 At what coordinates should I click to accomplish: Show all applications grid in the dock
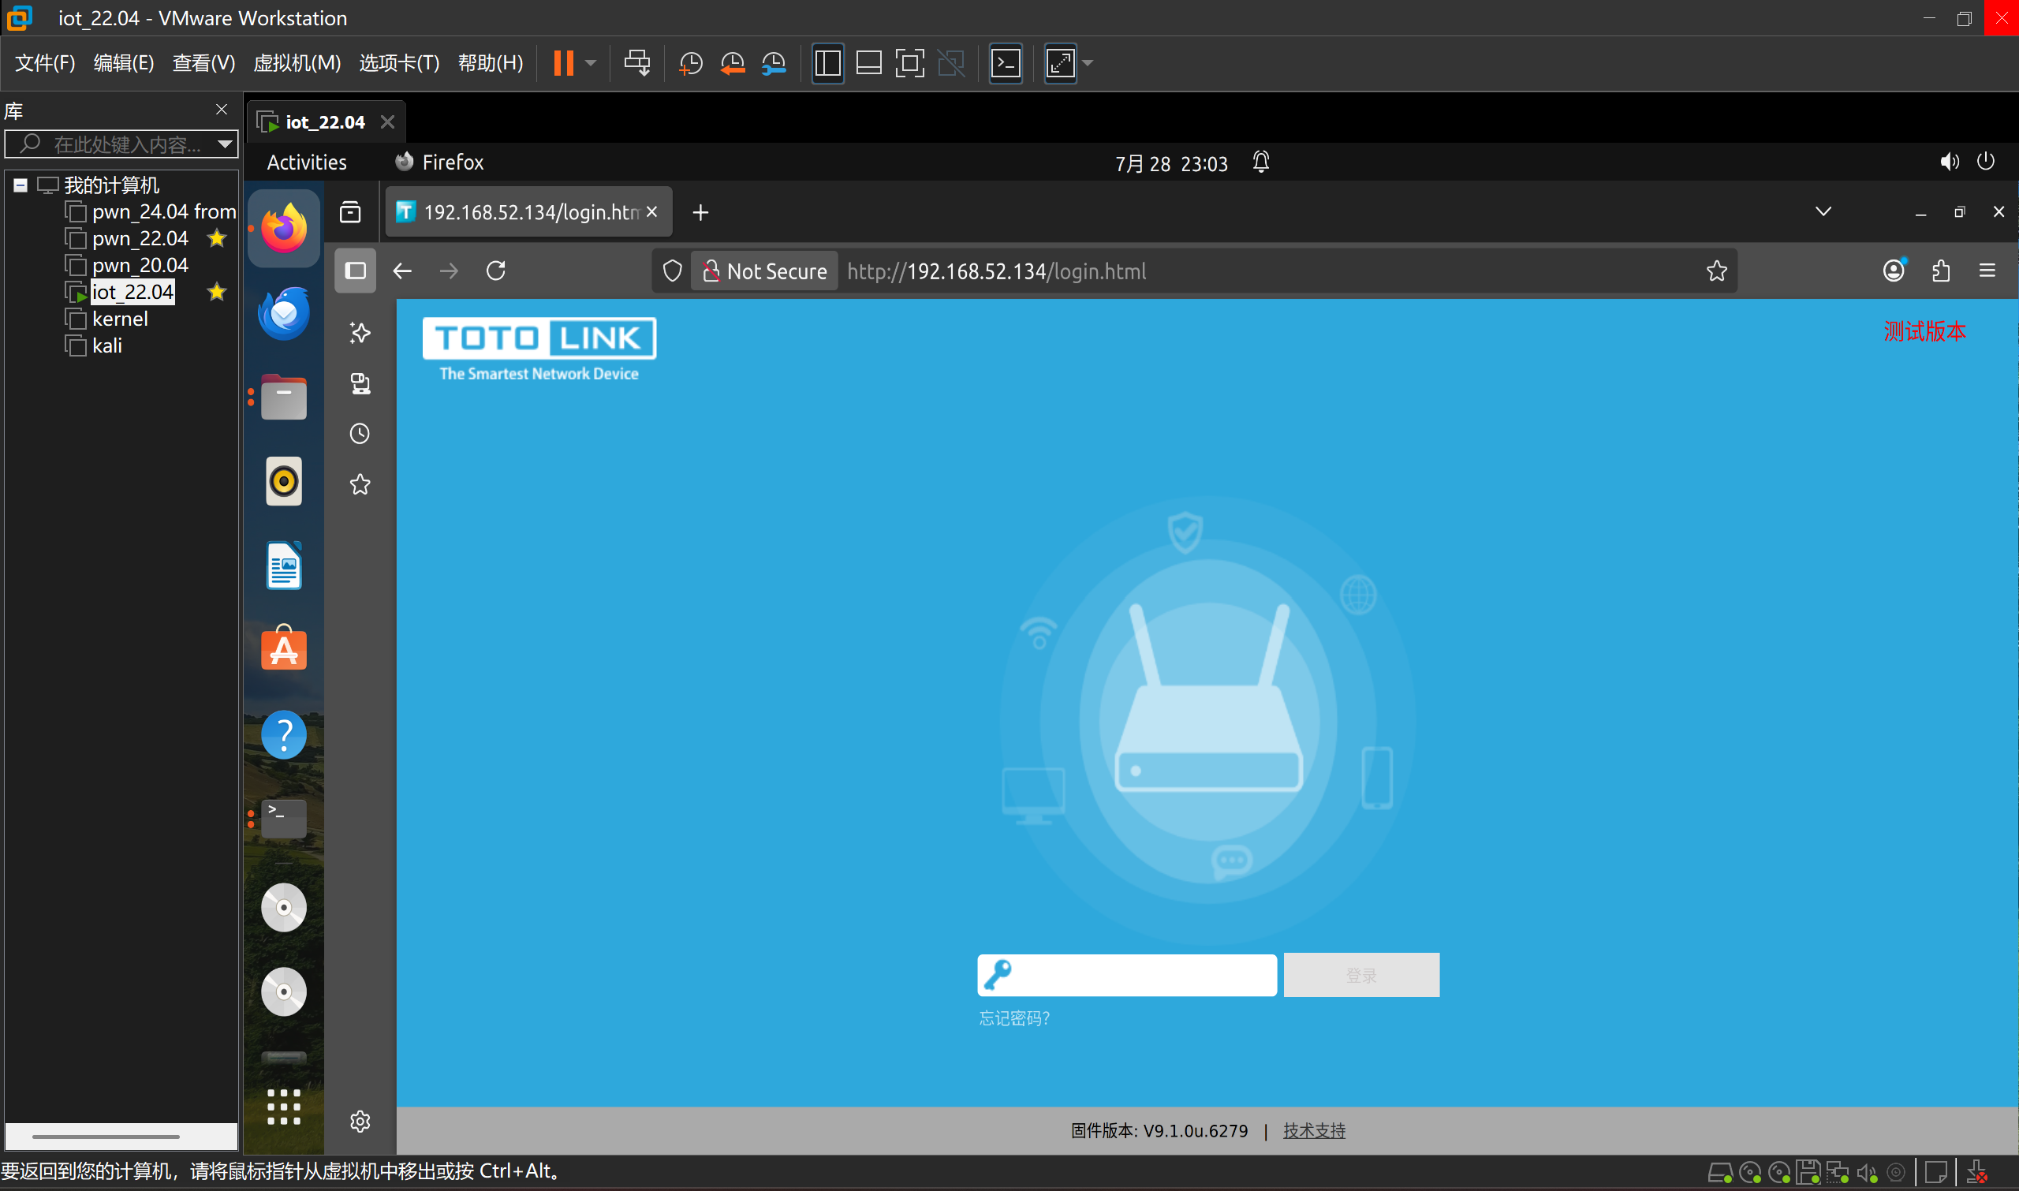click(x=283, y=1107)
